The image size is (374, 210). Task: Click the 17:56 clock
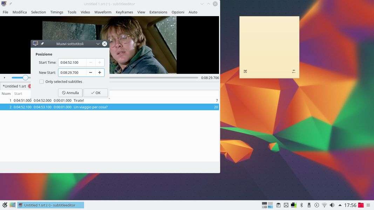pyautogui.click(x=350, y=205)
